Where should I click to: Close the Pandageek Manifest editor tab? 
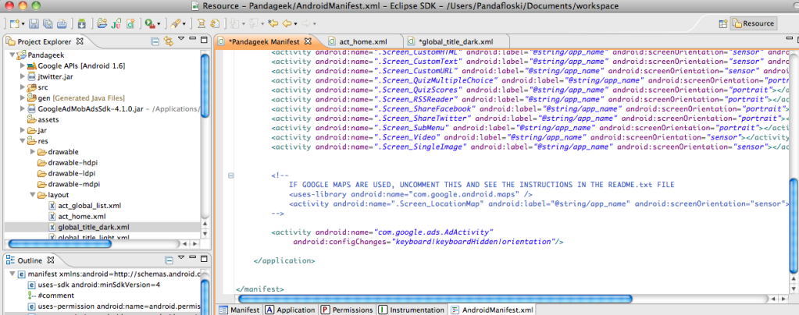point(307,41)
